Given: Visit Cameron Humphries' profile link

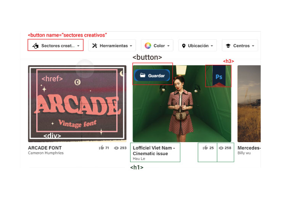Looking at the screenshot, I should pyautogui.click(x=45, y=153).
